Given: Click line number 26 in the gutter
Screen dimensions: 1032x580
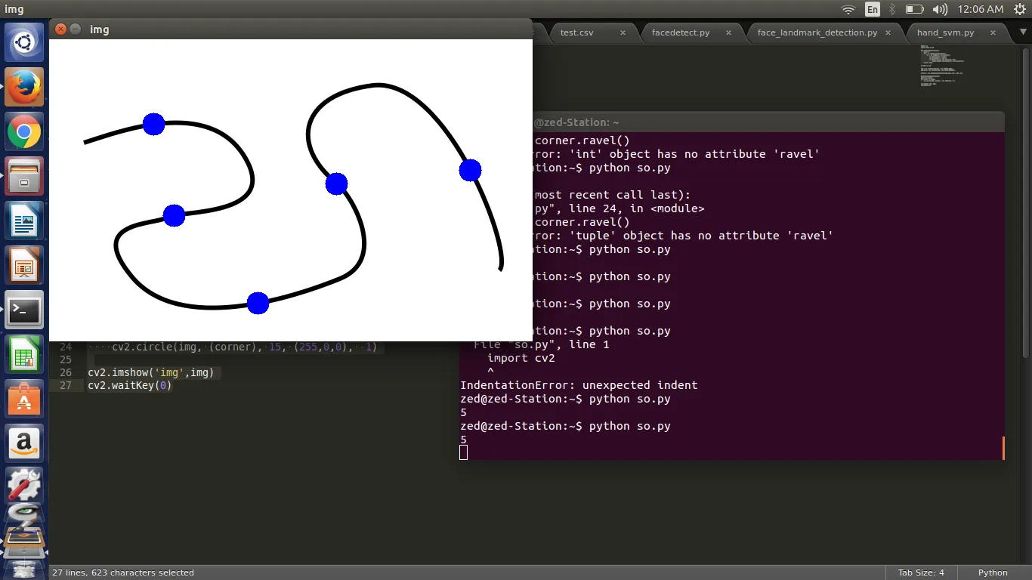Looking at the screenshot, I should click(65, 372).
